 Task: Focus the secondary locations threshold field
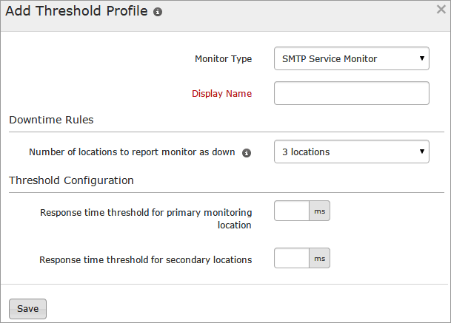pyautogui.click(x=292, y=258)
